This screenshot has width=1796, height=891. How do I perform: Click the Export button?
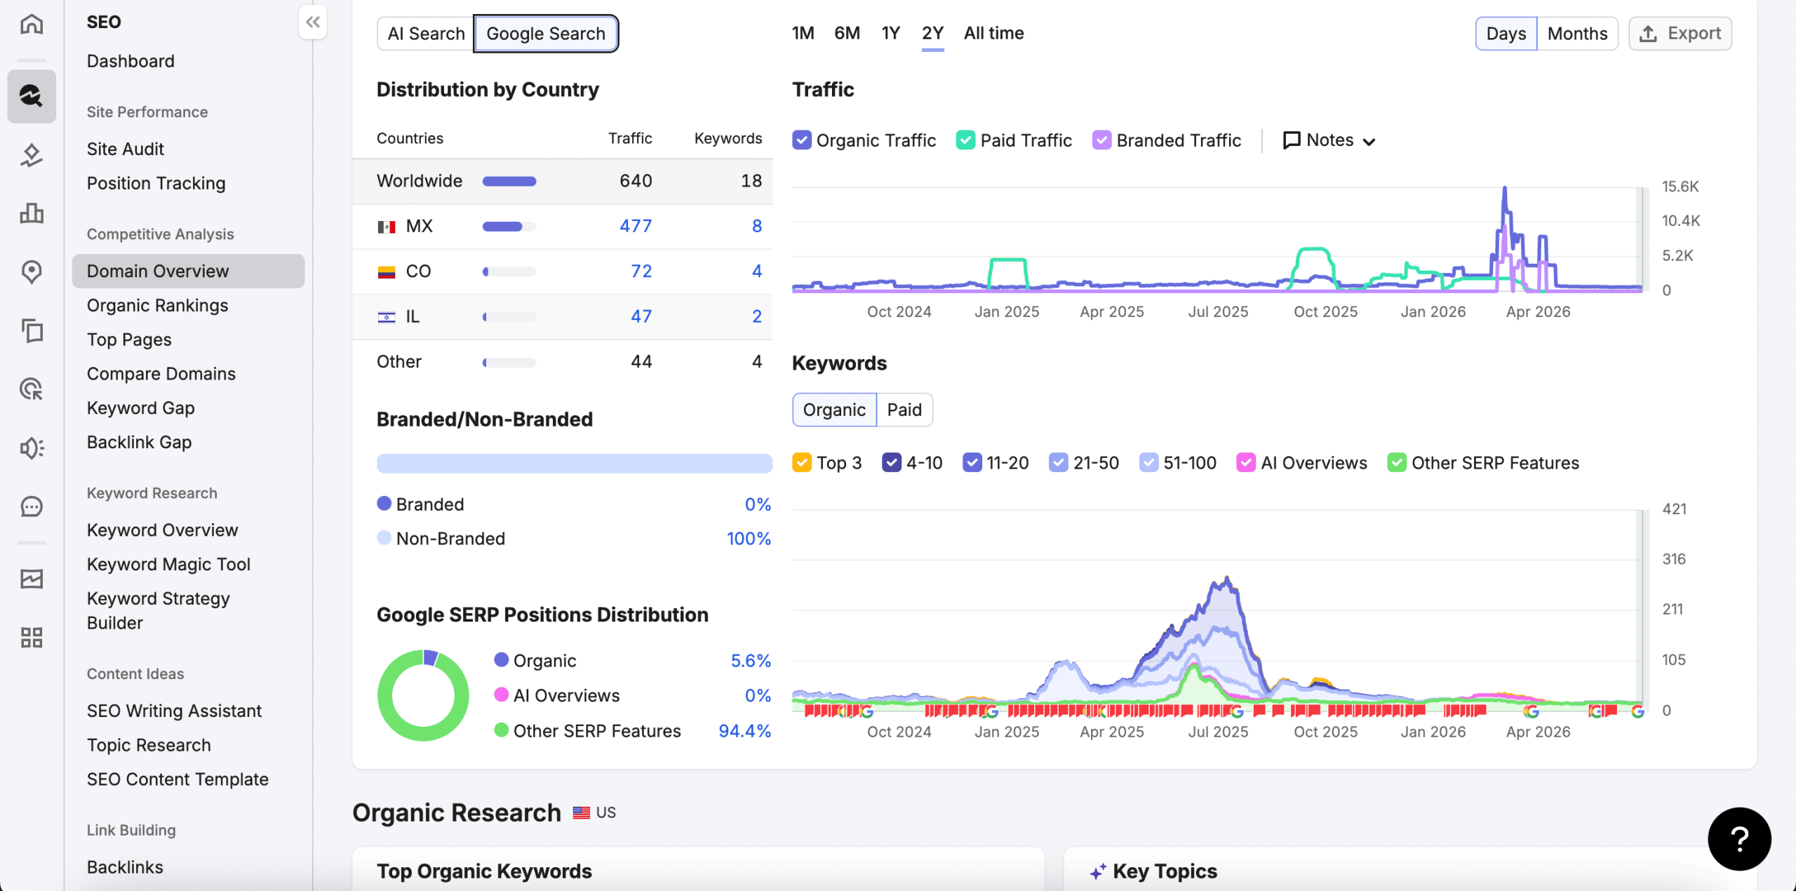pos(1680,34)
